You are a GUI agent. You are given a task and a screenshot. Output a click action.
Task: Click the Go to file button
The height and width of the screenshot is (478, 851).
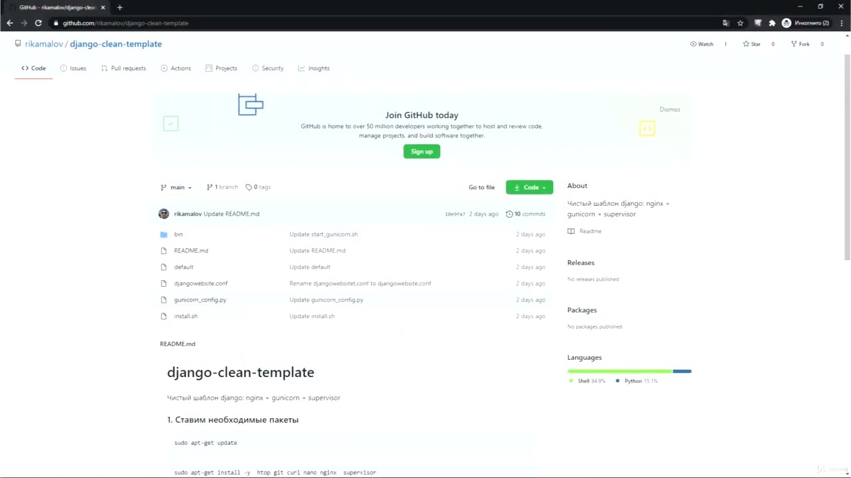click(x=481, y=187)
